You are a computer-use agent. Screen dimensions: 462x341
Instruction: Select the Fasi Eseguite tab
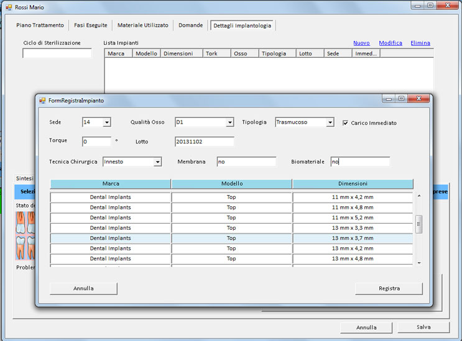pyautogui.click(x=91, y=25)
